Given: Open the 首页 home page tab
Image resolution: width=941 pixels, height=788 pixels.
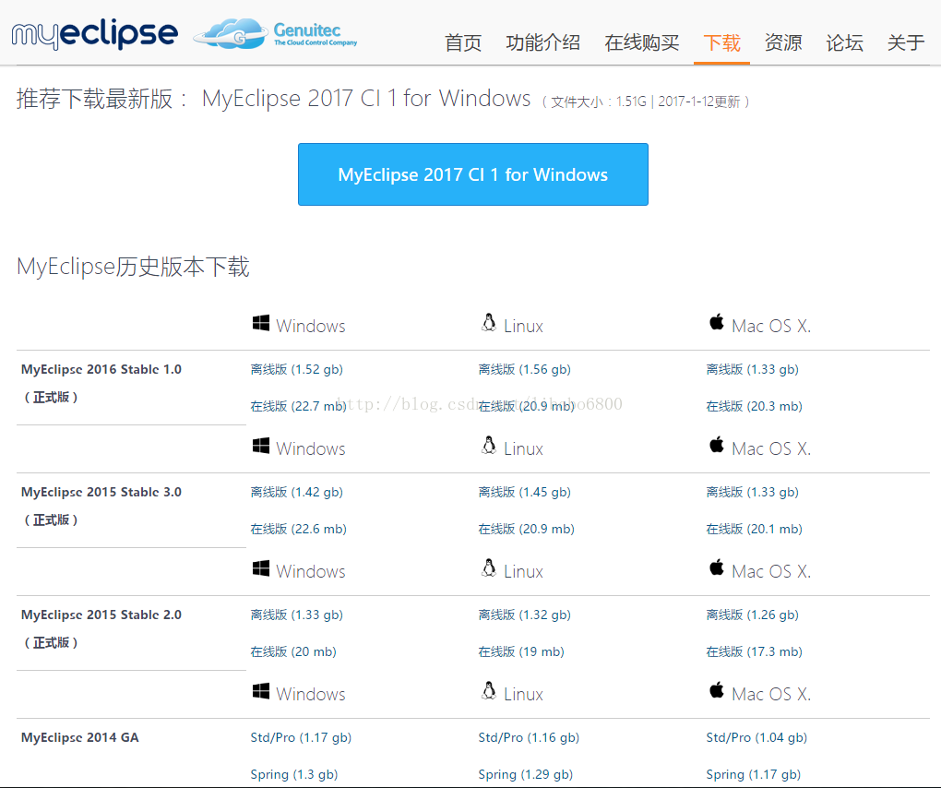Looking at the screenshot, I should point(463,42).
